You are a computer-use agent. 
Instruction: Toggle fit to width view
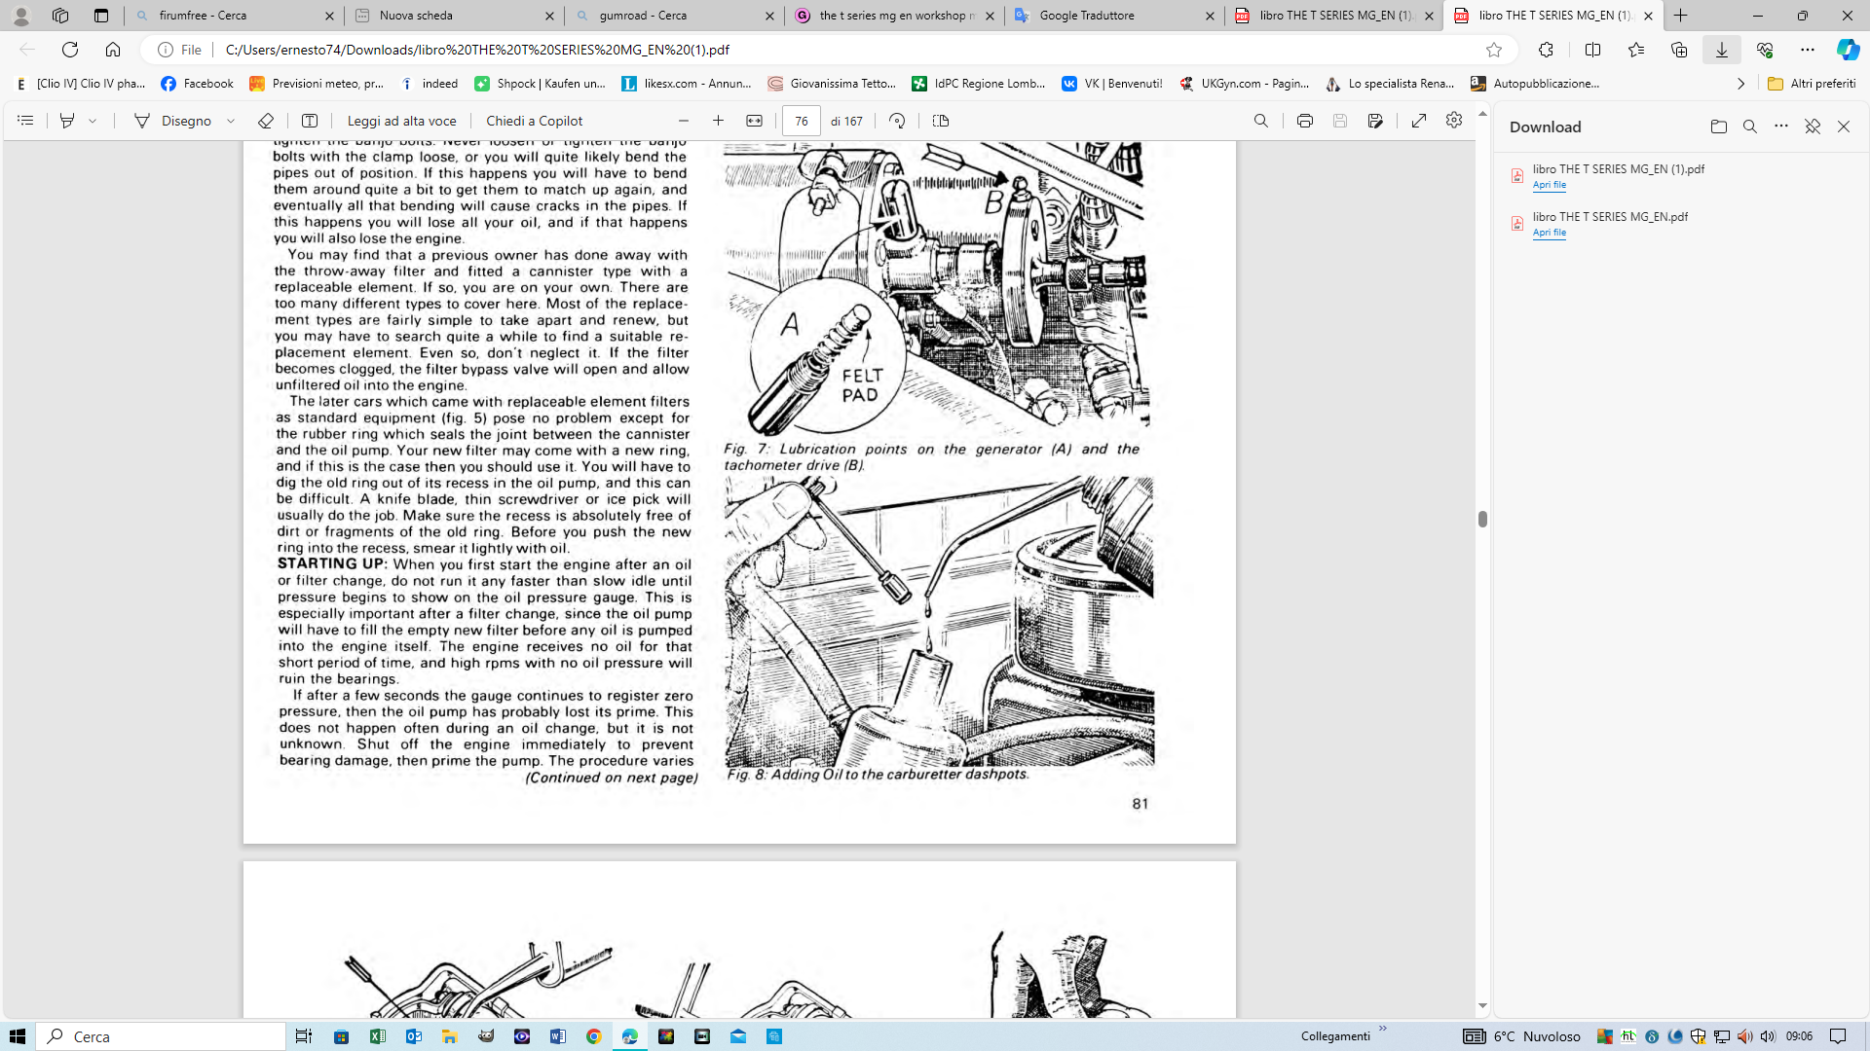pyautogui.click(x=754, y=121)
